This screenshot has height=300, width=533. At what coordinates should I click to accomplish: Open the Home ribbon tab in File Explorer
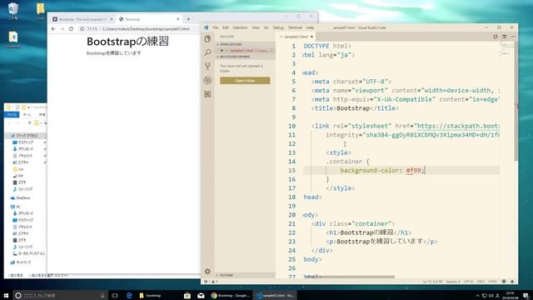coord(27,115)
